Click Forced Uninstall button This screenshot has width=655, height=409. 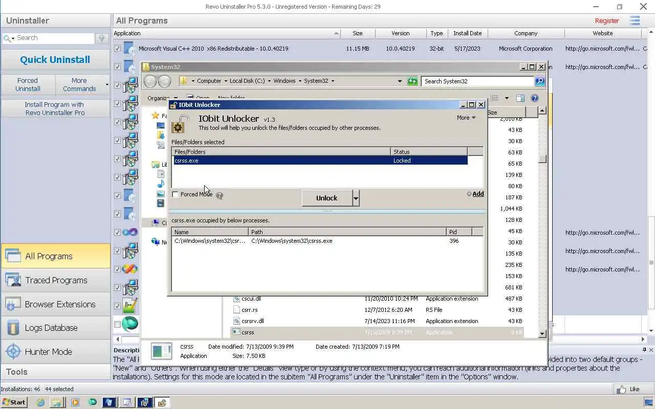pyautogui.click(x=28, y=84)
